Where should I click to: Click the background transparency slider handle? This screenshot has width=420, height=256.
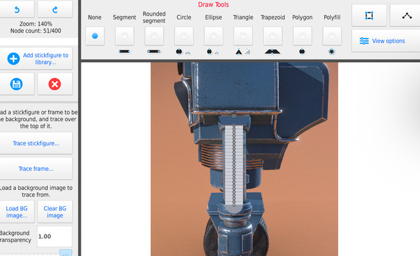click(x=66, y=253)
